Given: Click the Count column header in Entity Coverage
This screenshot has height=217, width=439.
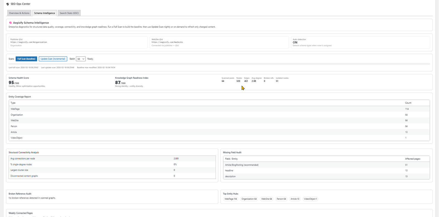Looking at the screenshot, I should [408, 103].
